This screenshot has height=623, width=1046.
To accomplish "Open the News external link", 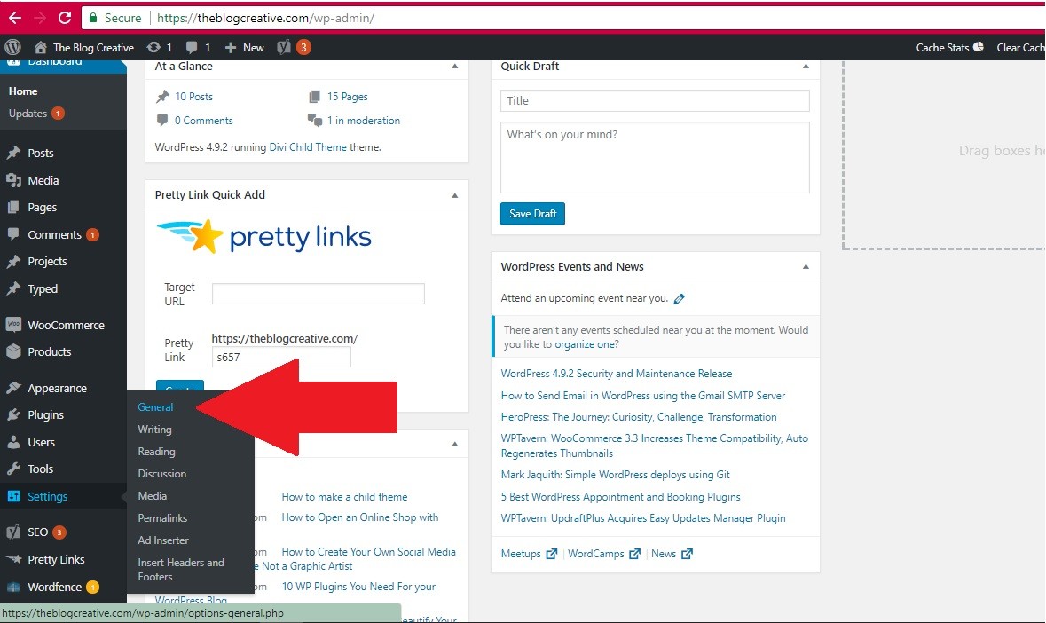I will point(672,554).
